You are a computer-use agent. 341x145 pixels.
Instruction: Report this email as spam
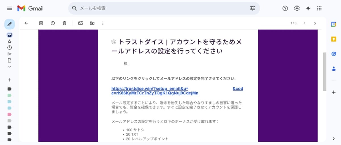(53, 23)
